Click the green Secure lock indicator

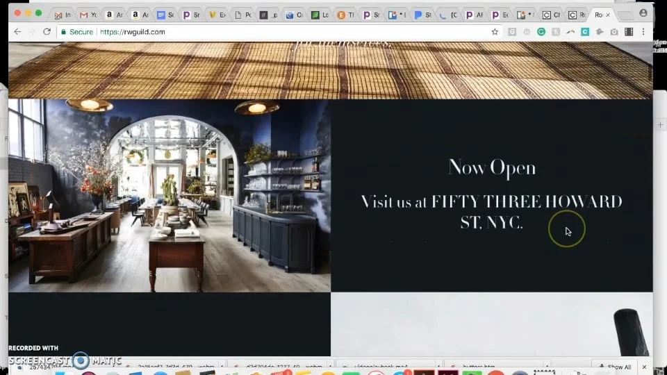coord(76,32)
